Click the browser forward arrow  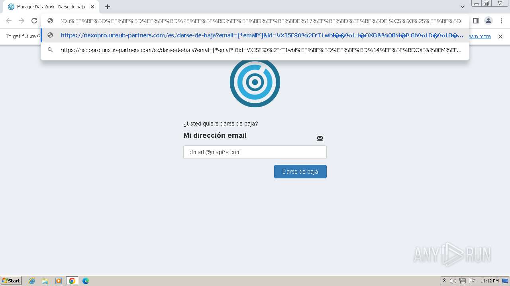22,21
